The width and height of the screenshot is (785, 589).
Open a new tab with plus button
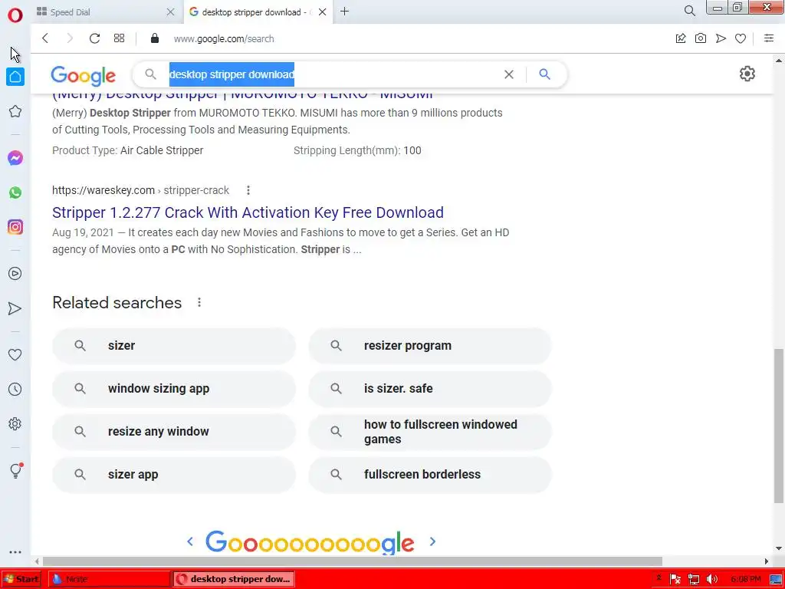tap(344, 11)
